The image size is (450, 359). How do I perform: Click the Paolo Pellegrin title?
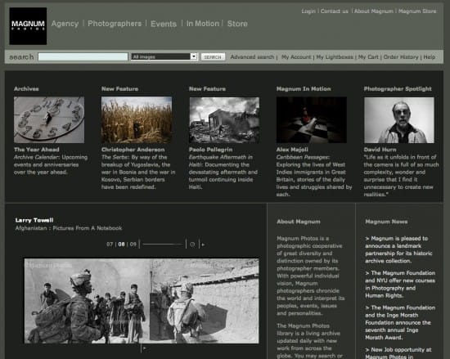click(210, 150)
